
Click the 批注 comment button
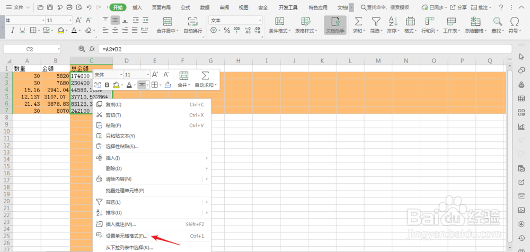pyautogui.click(x=481, y=7)
